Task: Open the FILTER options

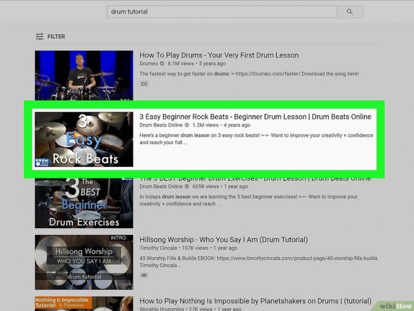Action: coord(50,36)
